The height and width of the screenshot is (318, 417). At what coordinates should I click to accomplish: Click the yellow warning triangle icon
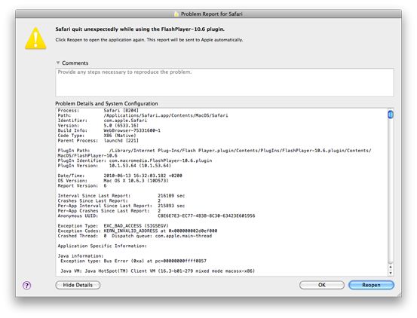(x=35, y=38)
